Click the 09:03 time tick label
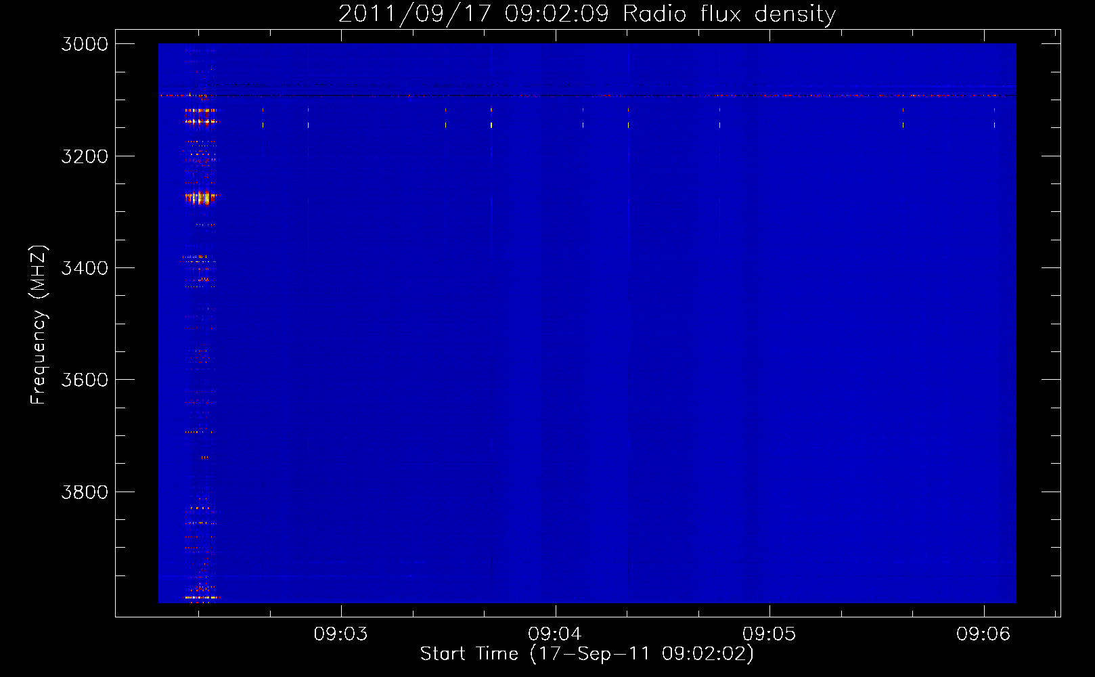Image resolution: width=1095 pixels, height=677 pixels. (x=340, y=634)
